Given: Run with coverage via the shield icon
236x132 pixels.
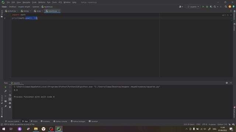Looking at the screenshot, I should point(211,7).
